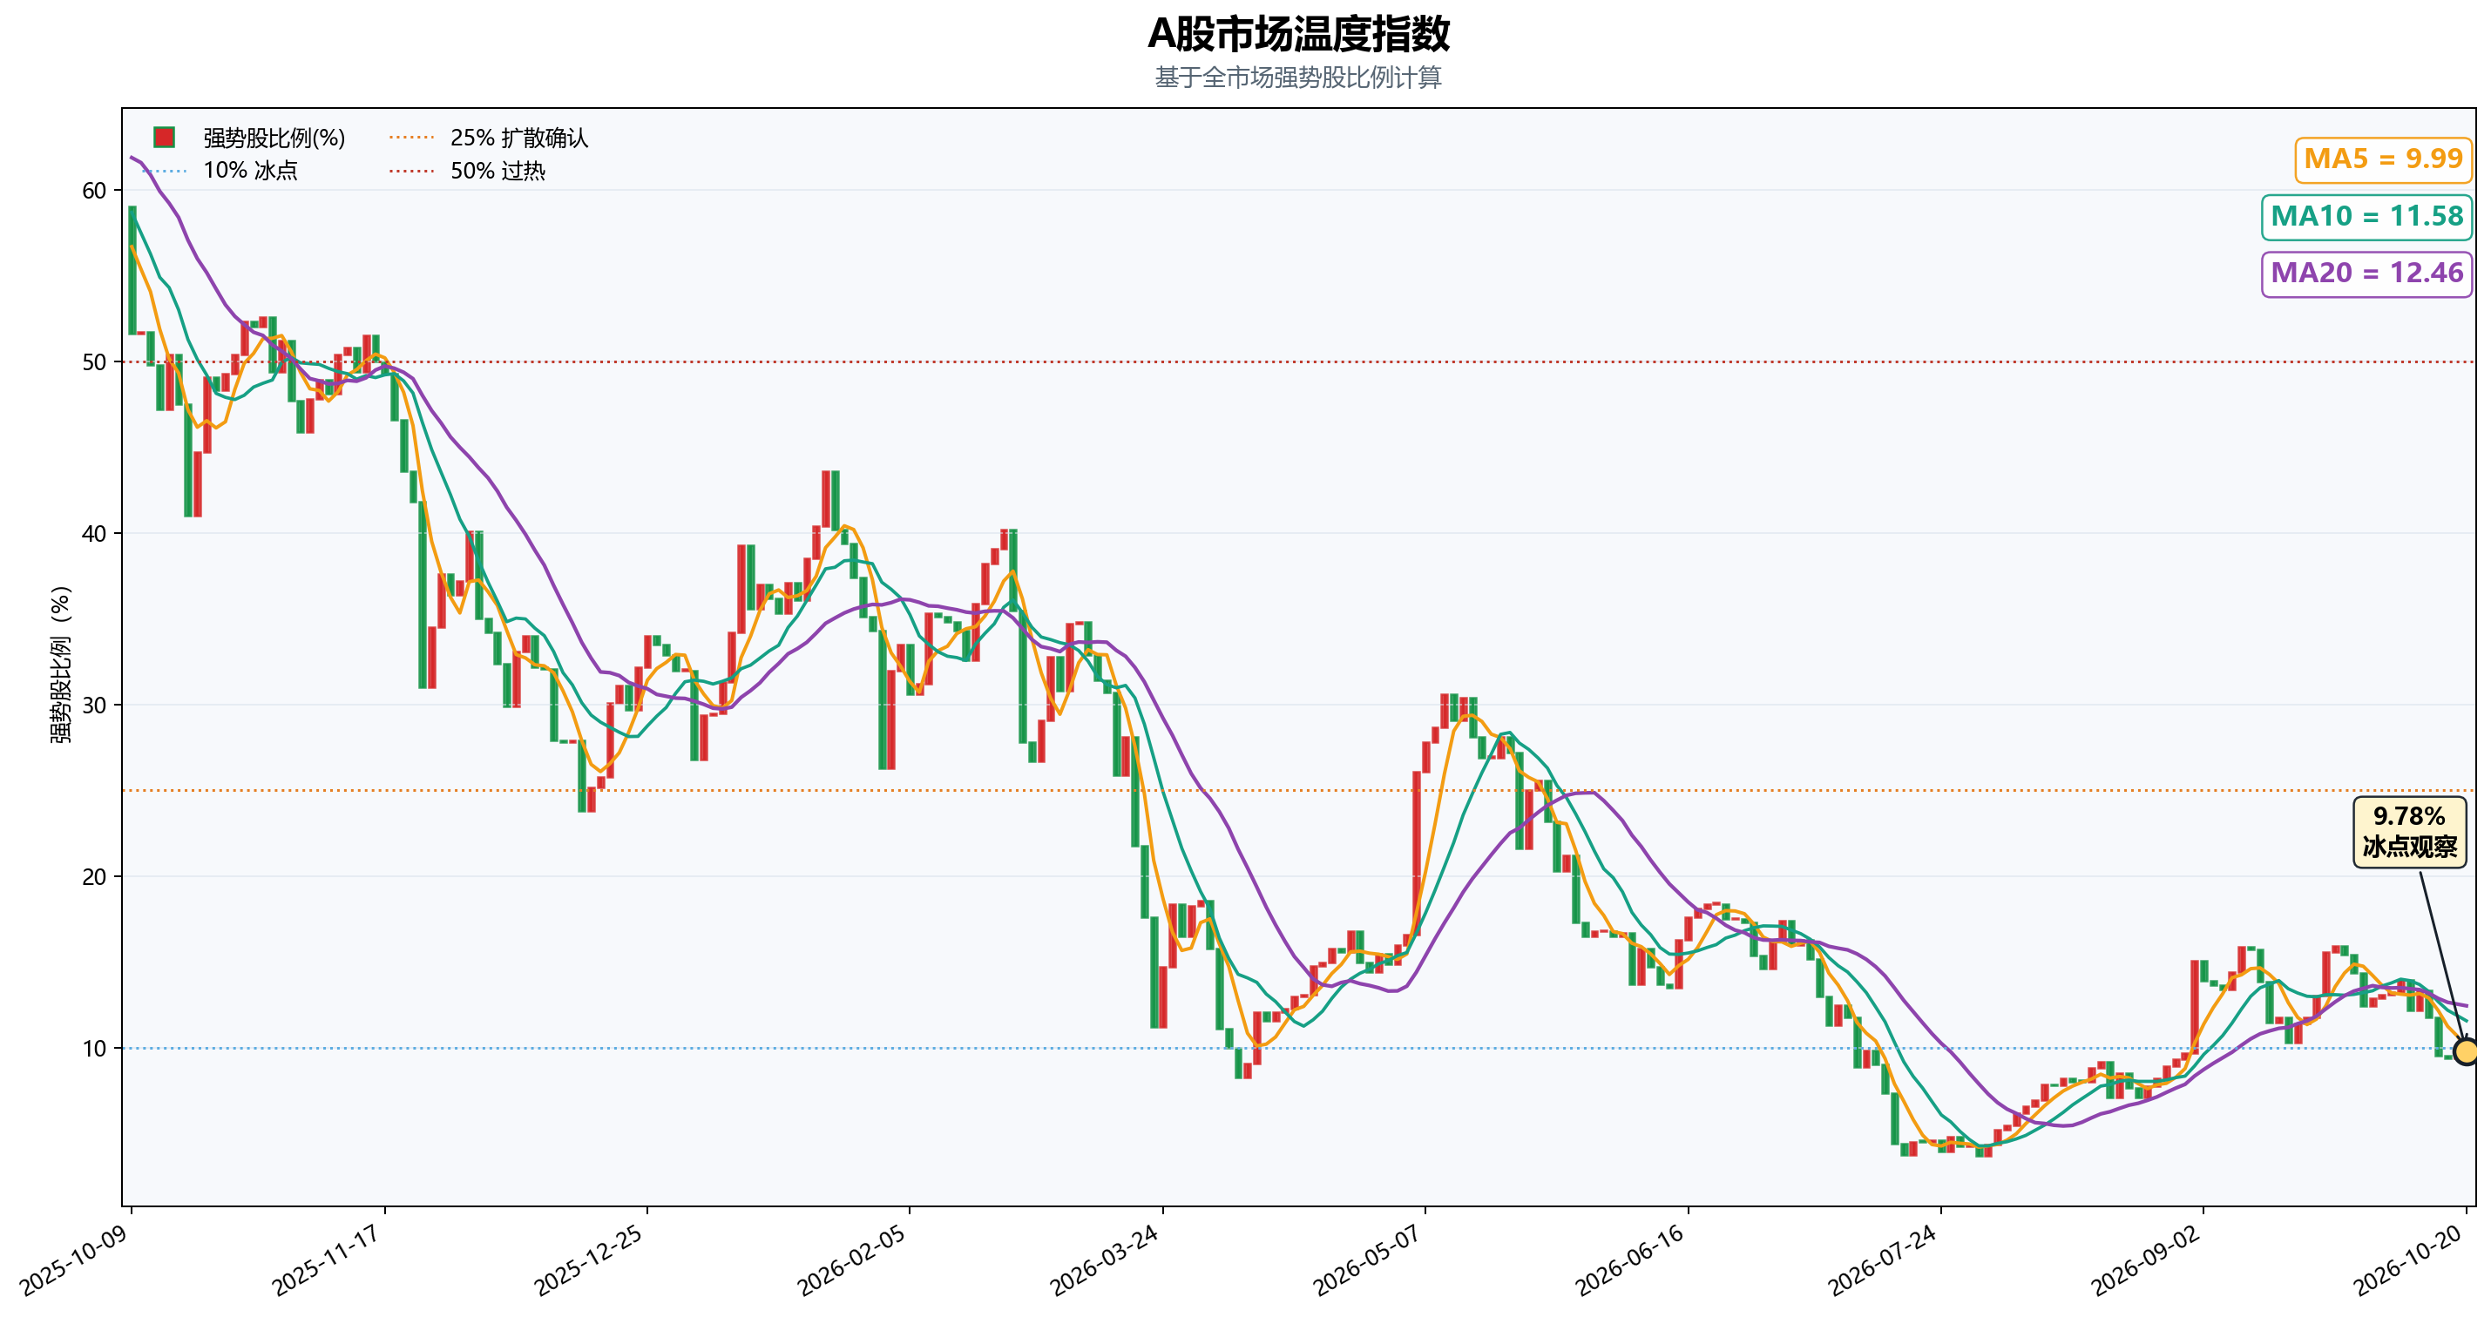
Task: Click the chart title A股市场温度指数
Action: click(1297, 34)
